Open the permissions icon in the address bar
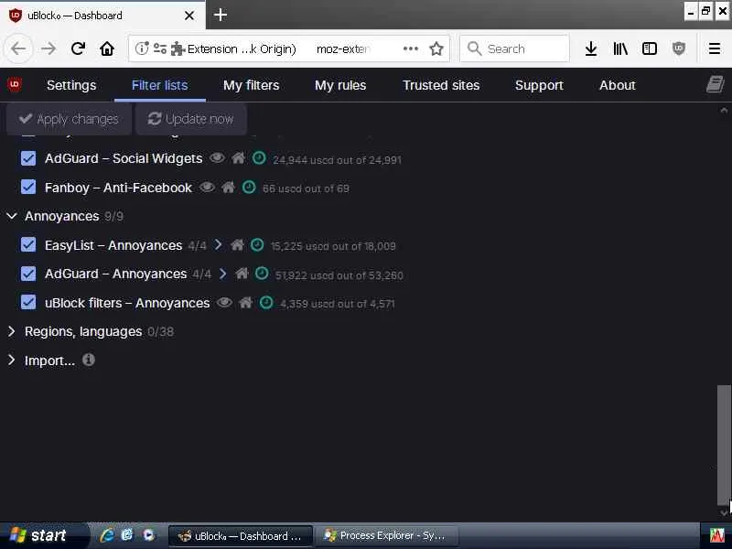The image size is (732, 549). tap(160, 48)
